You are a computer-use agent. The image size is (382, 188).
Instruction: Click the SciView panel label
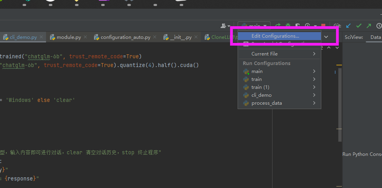tap(354, 37)
